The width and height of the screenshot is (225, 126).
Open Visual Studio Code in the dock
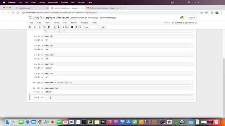[72, 122]
